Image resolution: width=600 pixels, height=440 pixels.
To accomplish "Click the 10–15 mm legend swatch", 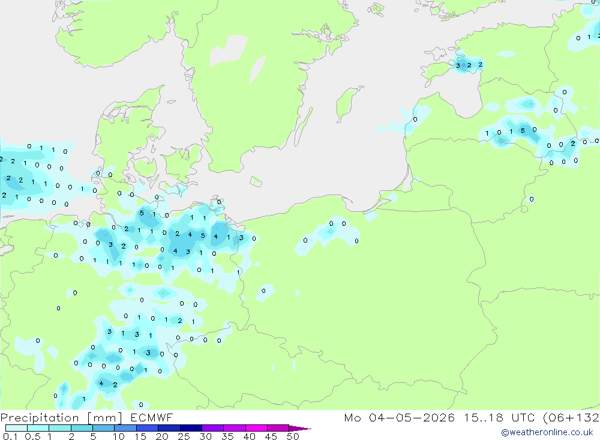I will pyautogui.click(x=125, y=428).
